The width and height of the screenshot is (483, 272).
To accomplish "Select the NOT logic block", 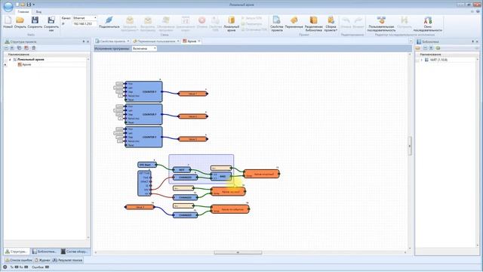I will point(181,170).
